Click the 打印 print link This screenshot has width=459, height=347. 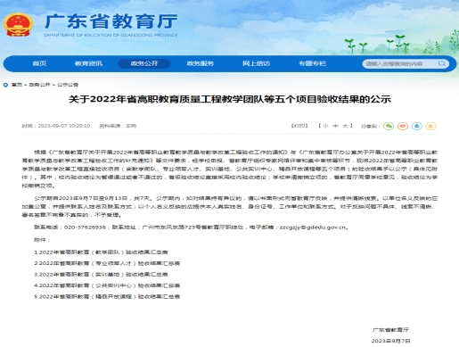pyautogui.click(x=299, y=126)
